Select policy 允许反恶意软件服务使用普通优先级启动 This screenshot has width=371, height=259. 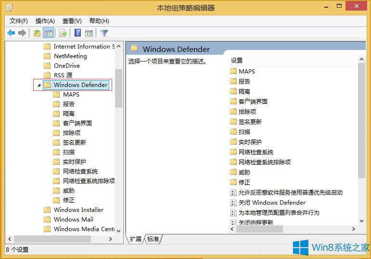pos(290,193)
